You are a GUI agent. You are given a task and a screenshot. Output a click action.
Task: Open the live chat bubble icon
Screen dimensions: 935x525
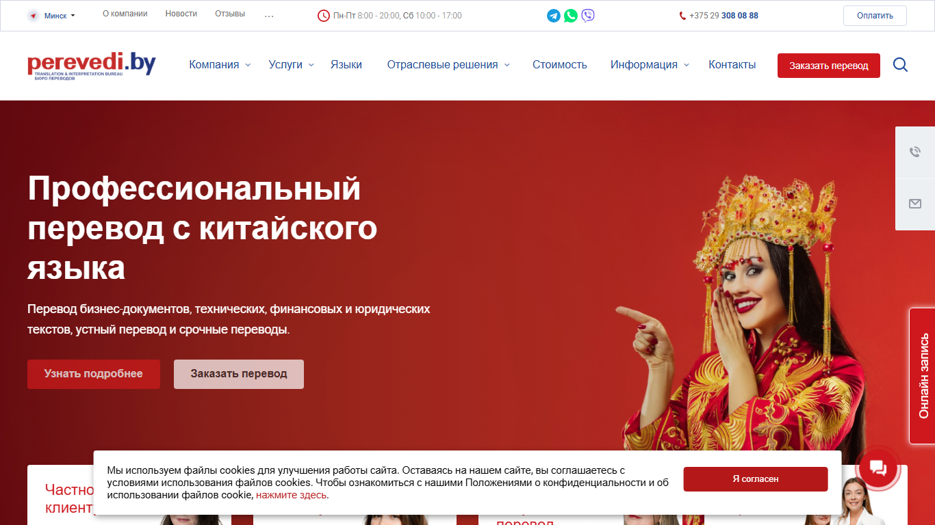point(878,468)
